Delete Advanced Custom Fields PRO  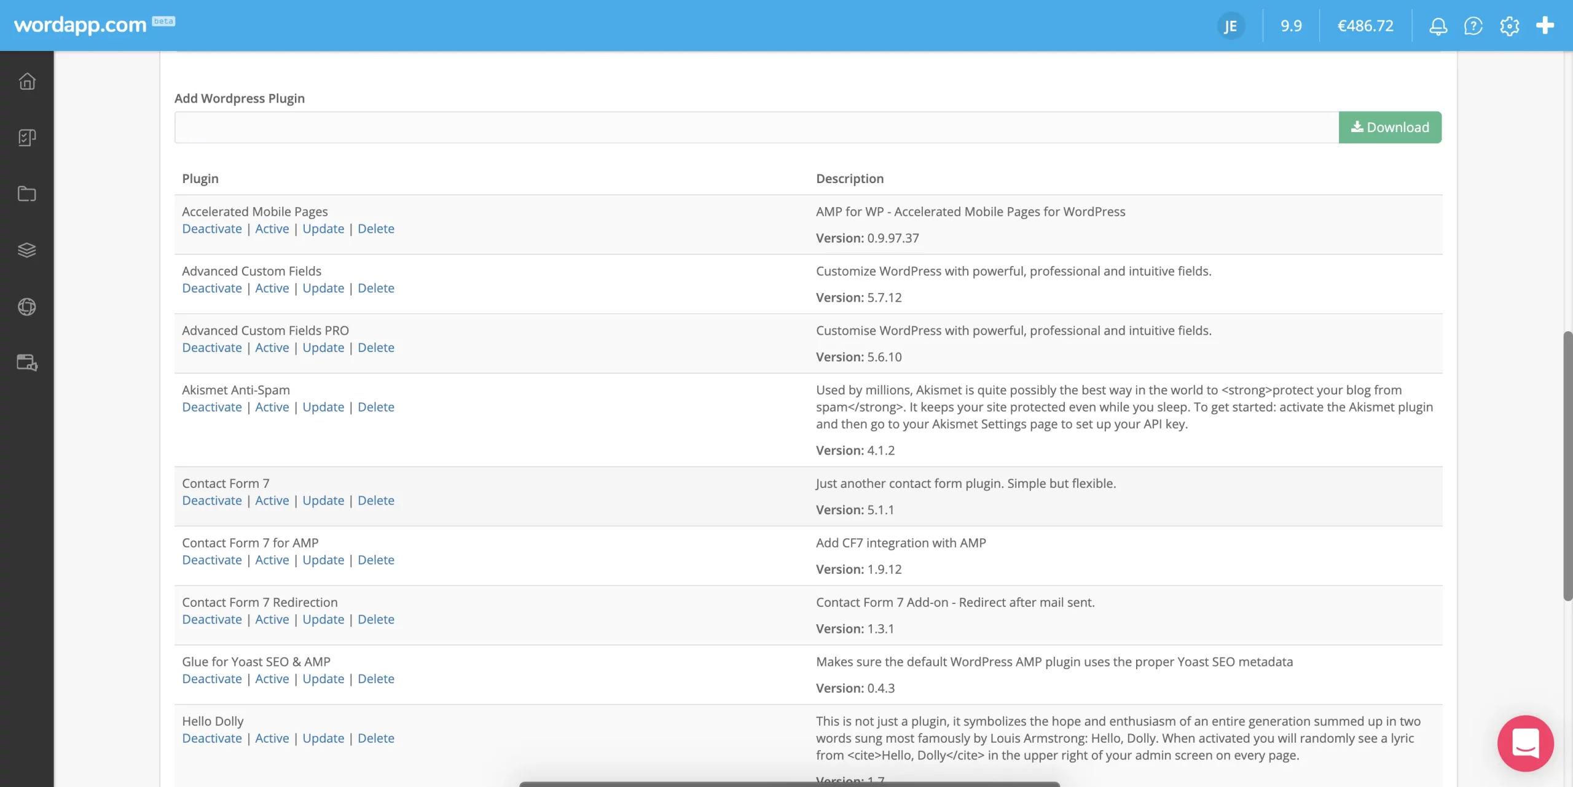376,348
